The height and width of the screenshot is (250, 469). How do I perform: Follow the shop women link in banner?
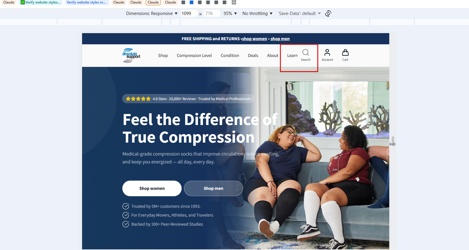point(255,39)
